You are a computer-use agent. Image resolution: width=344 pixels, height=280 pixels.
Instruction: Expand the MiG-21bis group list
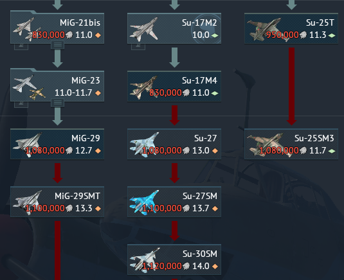click(58, 45)
